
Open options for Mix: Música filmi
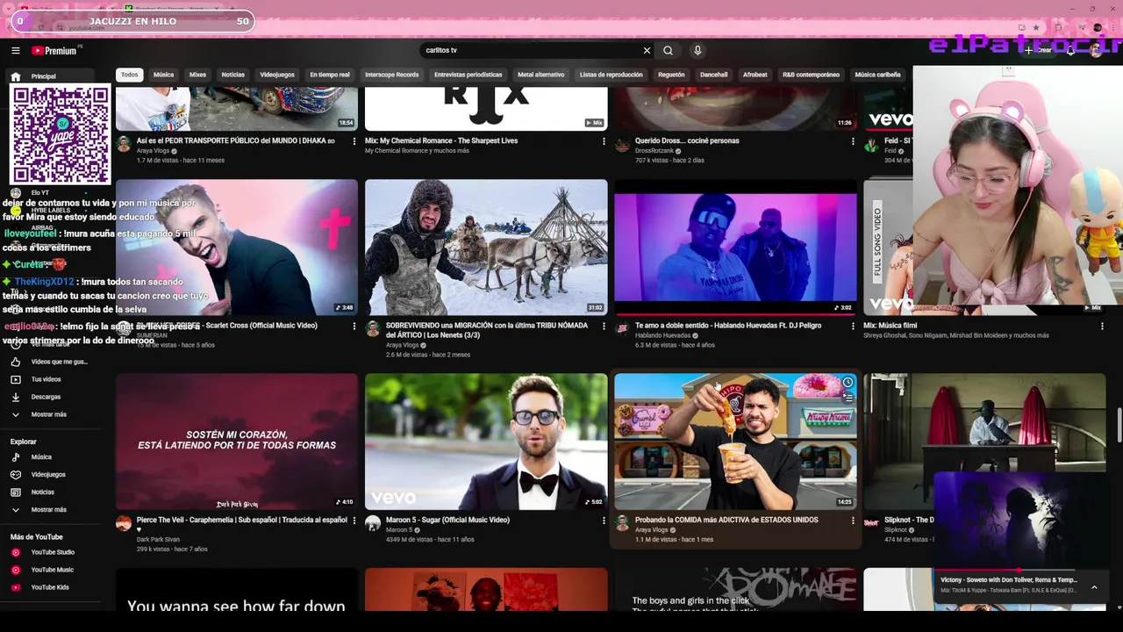pyautogui.click(x=1102, y=327)
